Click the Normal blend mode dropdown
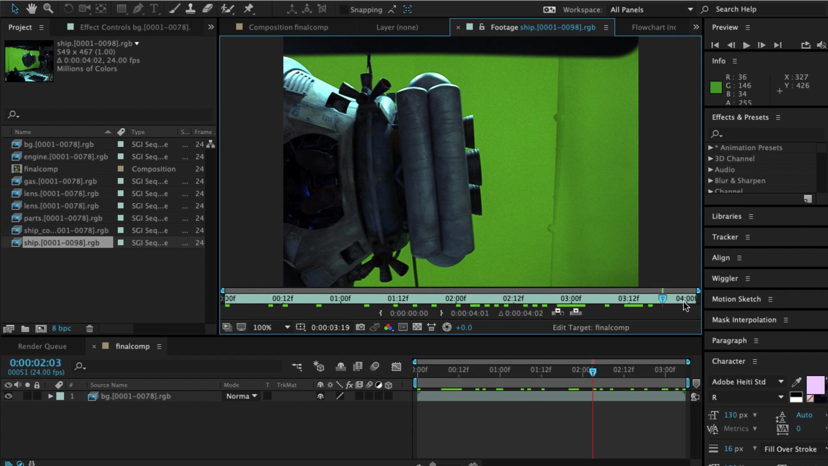Viewport: 828px width, 466px height. coord(241,396)
